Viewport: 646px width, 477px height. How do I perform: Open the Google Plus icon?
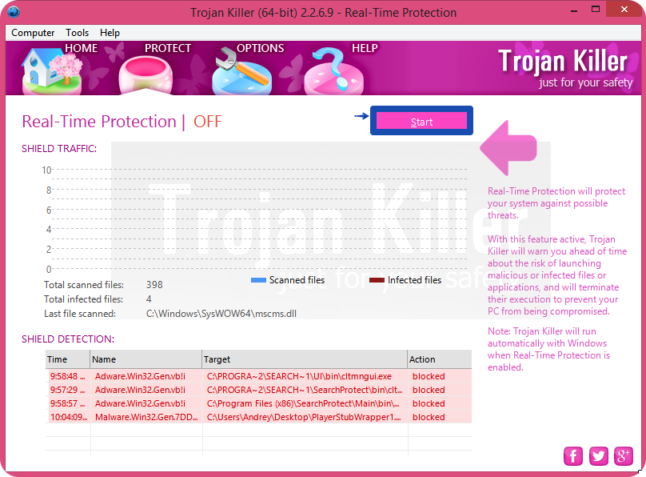pyautogui.click(x=624, y=455)
